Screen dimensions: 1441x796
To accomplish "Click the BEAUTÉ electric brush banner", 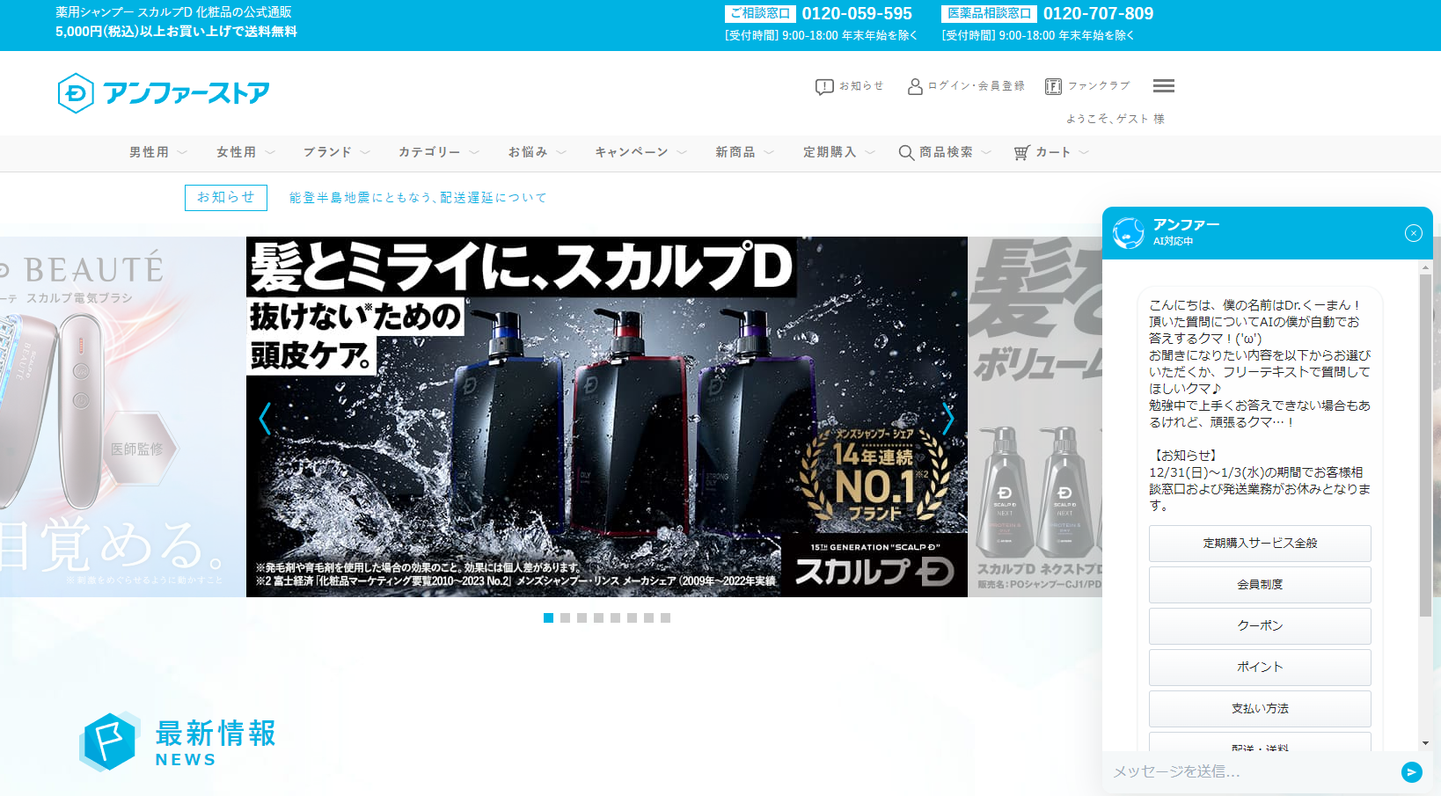I will [123, 417].
